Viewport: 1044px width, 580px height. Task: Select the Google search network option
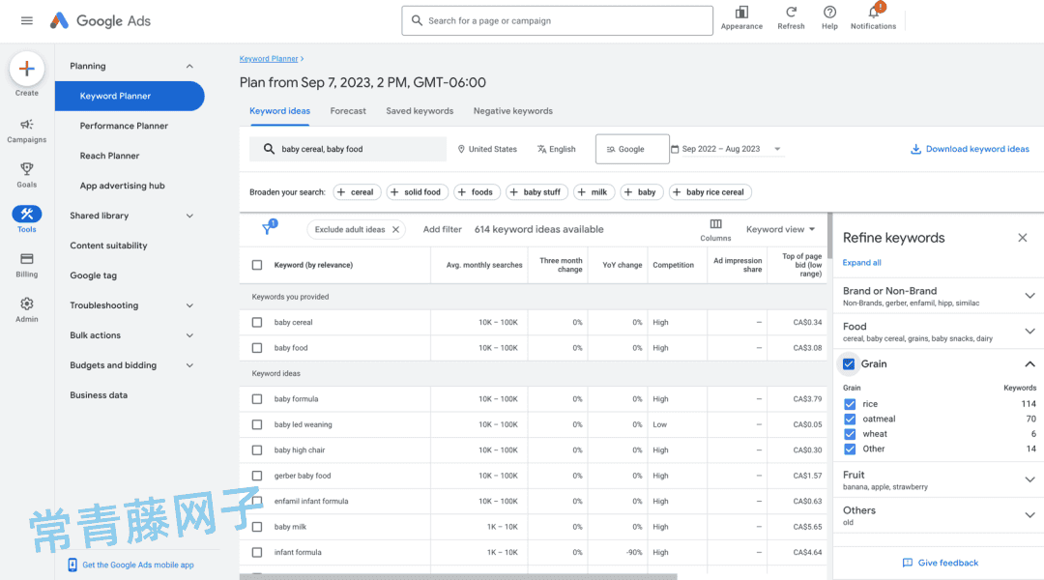point(632,149)
